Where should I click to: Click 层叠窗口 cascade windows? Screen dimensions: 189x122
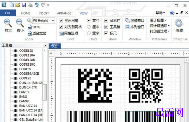[135, 21]
